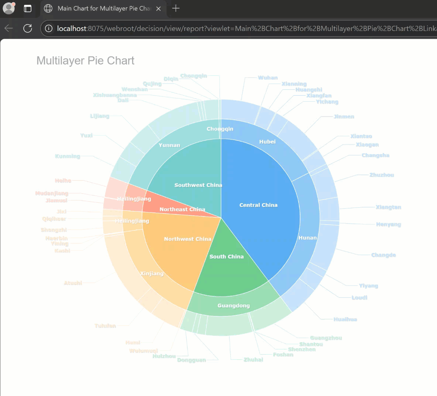Click the Shangzhi label
This screenshot has width=437, height=396.
[54, 230]
